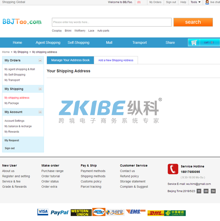
Task: Open Help in the top bar
Action: pos(183,2)
